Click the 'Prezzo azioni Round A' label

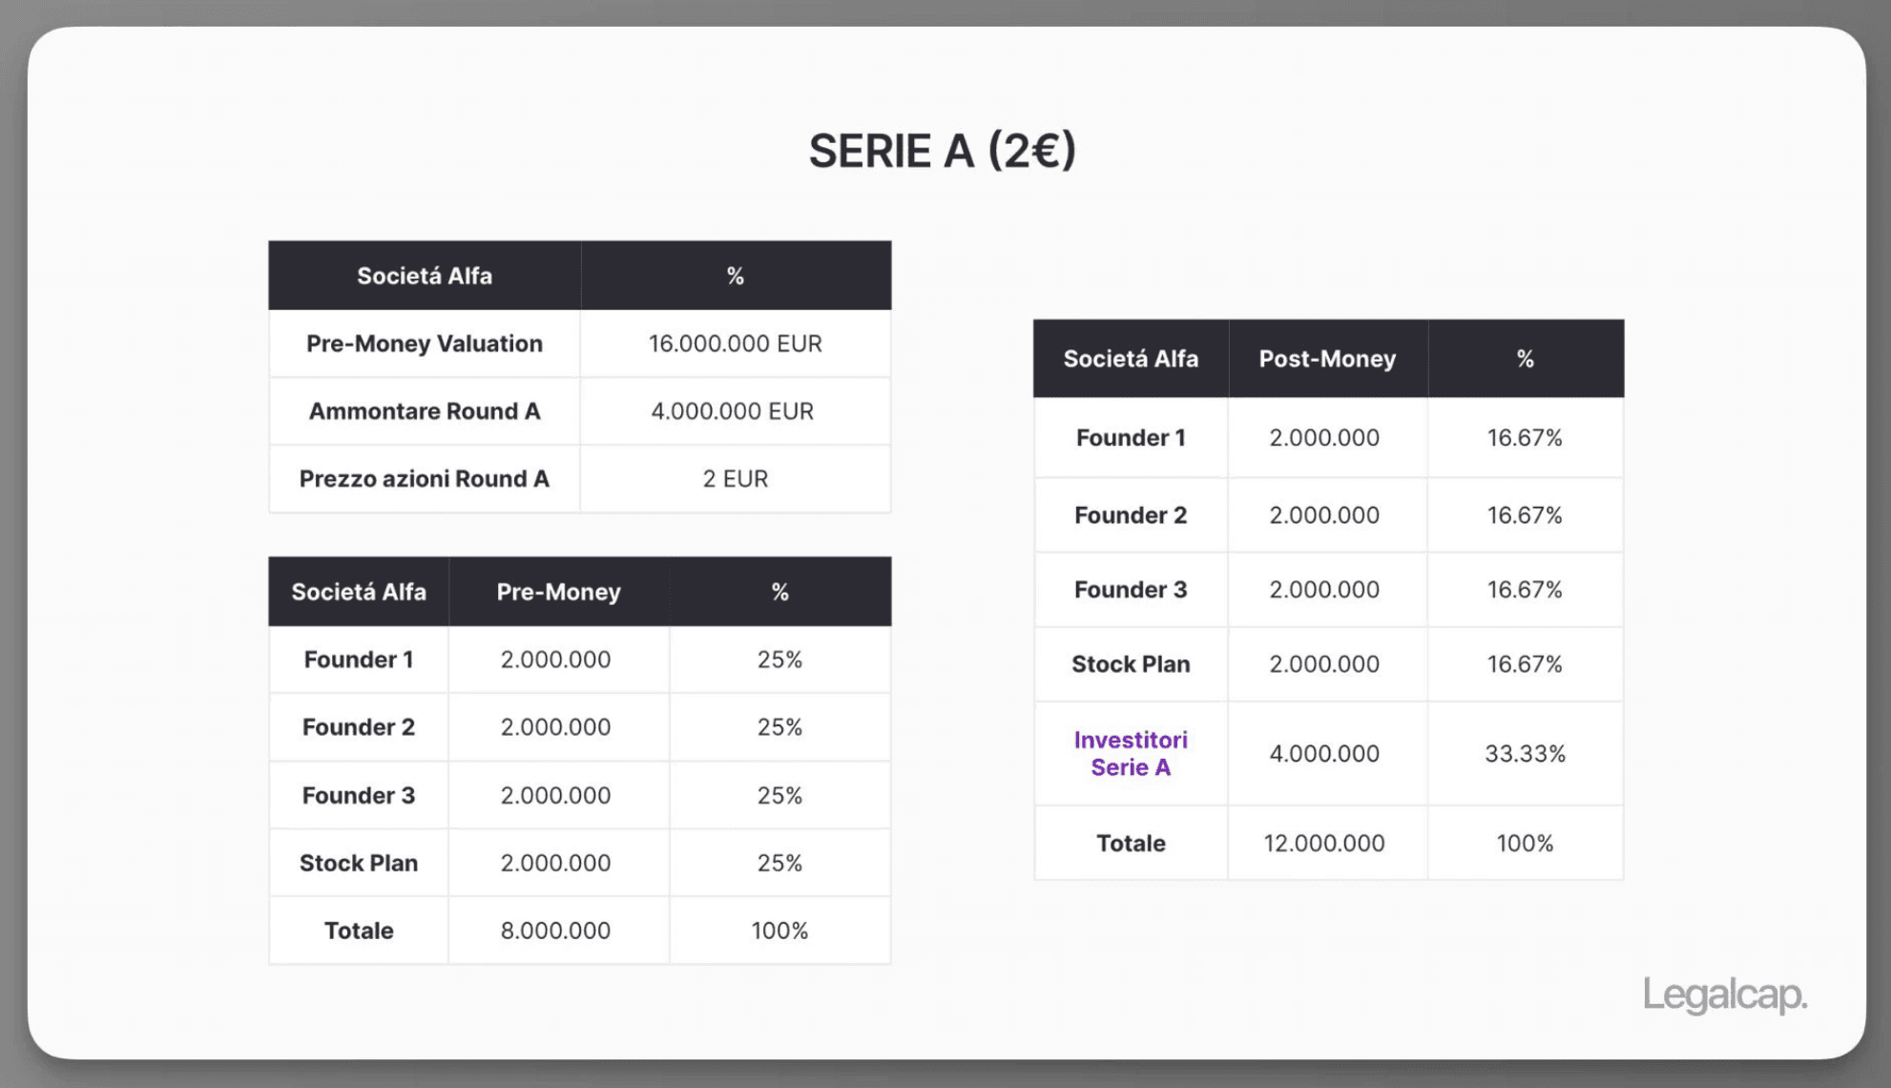[425, 479]
